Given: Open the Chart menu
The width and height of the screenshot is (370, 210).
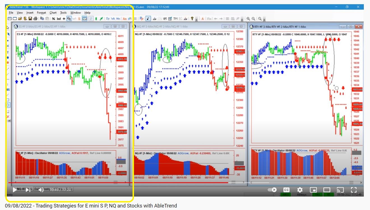Looking at the screenshot, I should point(53,13).
